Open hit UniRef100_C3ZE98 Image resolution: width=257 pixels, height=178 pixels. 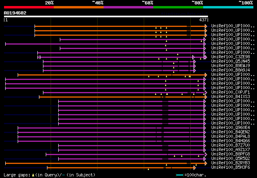coord(230,57)
